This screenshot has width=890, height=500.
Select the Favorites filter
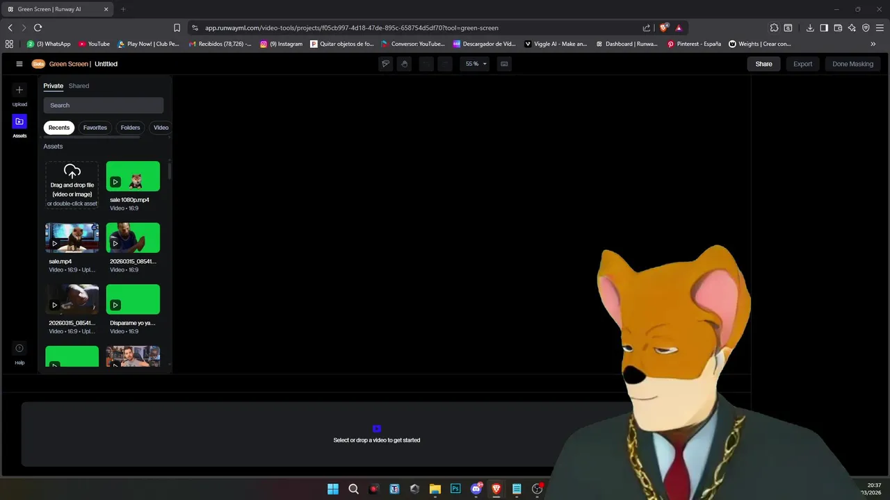click(x=95, y=128)
